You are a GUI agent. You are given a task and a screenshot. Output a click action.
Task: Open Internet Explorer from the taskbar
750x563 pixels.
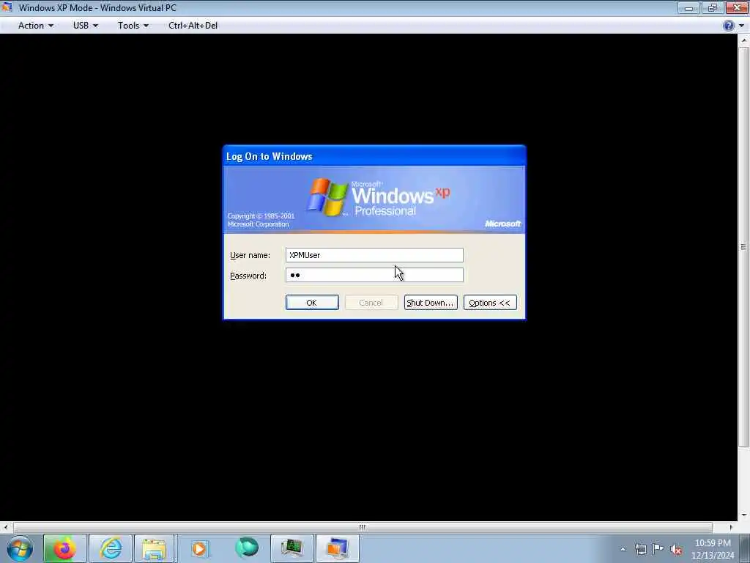coord(111,548)
